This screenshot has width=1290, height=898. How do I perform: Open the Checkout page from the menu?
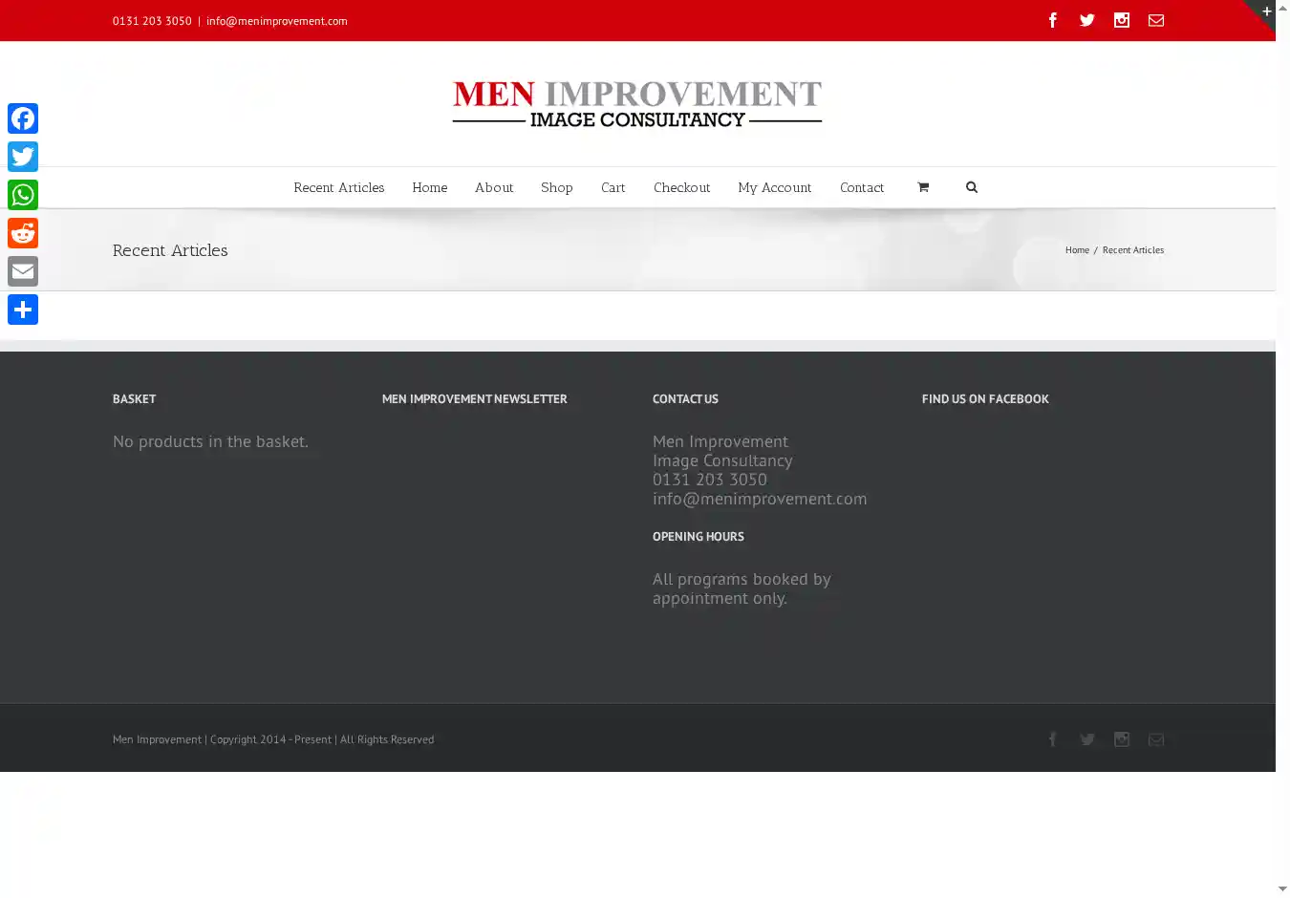(682, 188)
